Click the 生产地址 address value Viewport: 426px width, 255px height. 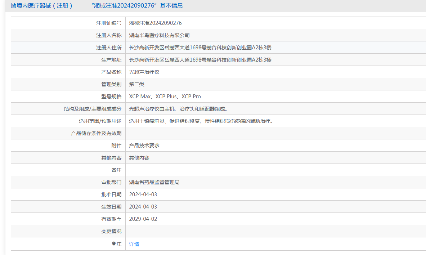point(200,60)
